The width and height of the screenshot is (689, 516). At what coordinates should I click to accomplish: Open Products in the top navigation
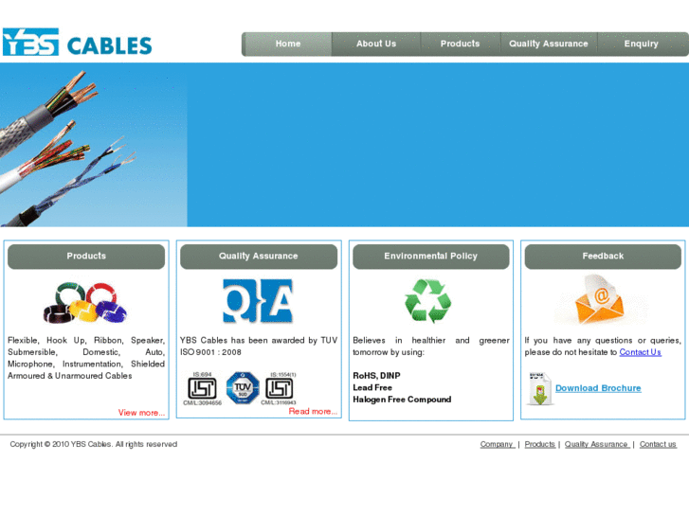460,44
